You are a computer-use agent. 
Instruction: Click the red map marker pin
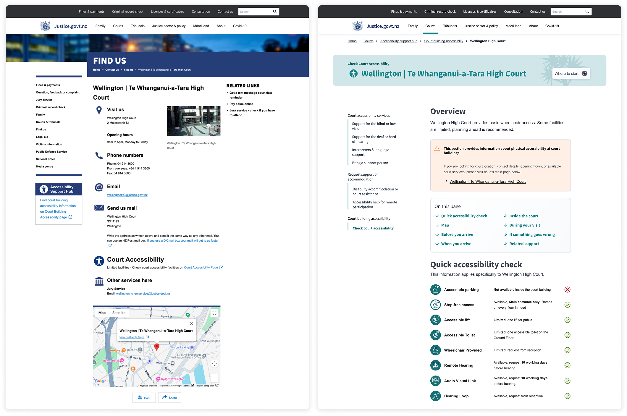pyautogui.click(x=157, y=347)
